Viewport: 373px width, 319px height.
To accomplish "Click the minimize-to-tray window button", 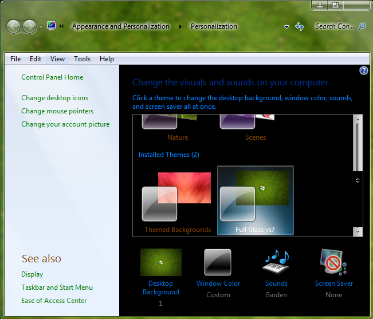I will click(x=320, y=5).
